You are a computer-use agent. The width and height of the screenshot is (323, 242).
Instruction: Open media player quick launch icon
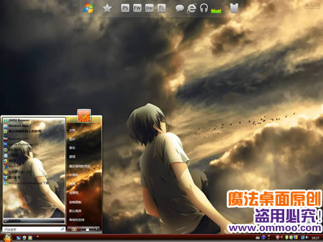[30, 237]
